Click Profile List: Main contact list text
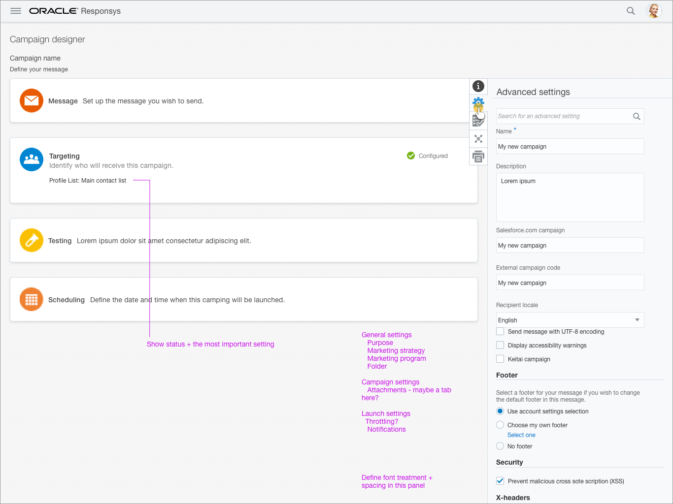This screenshot has width=673, height=504. [88, 181]
